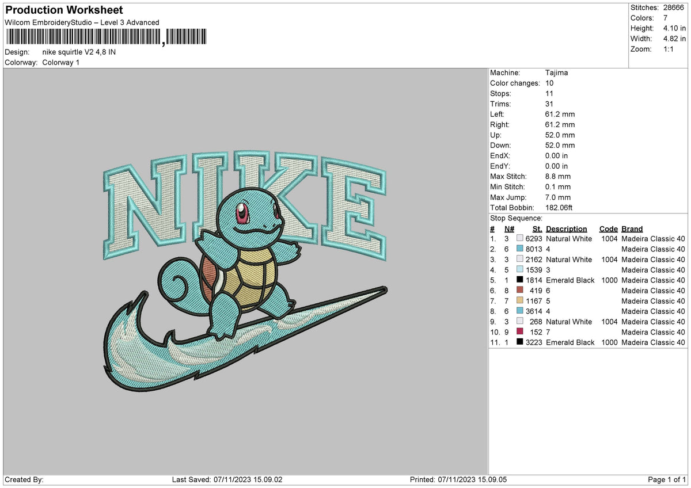
Task: Click the Max Stitch value 8.8 mm
Action: 558,176
